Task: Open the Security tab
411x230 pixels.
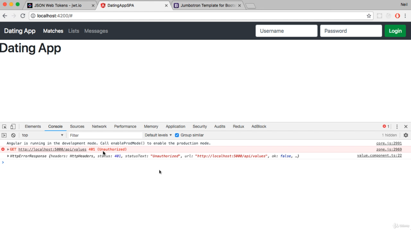Action: (200, 127)
